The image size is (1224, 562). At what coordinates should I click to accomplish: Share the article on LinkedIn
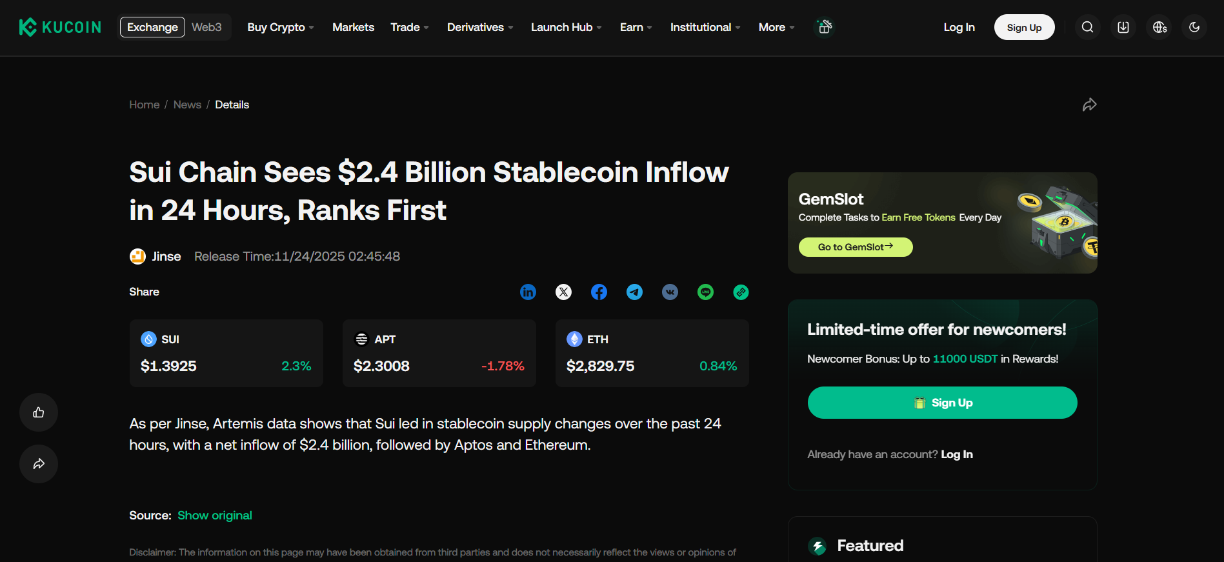click(528, 292)
